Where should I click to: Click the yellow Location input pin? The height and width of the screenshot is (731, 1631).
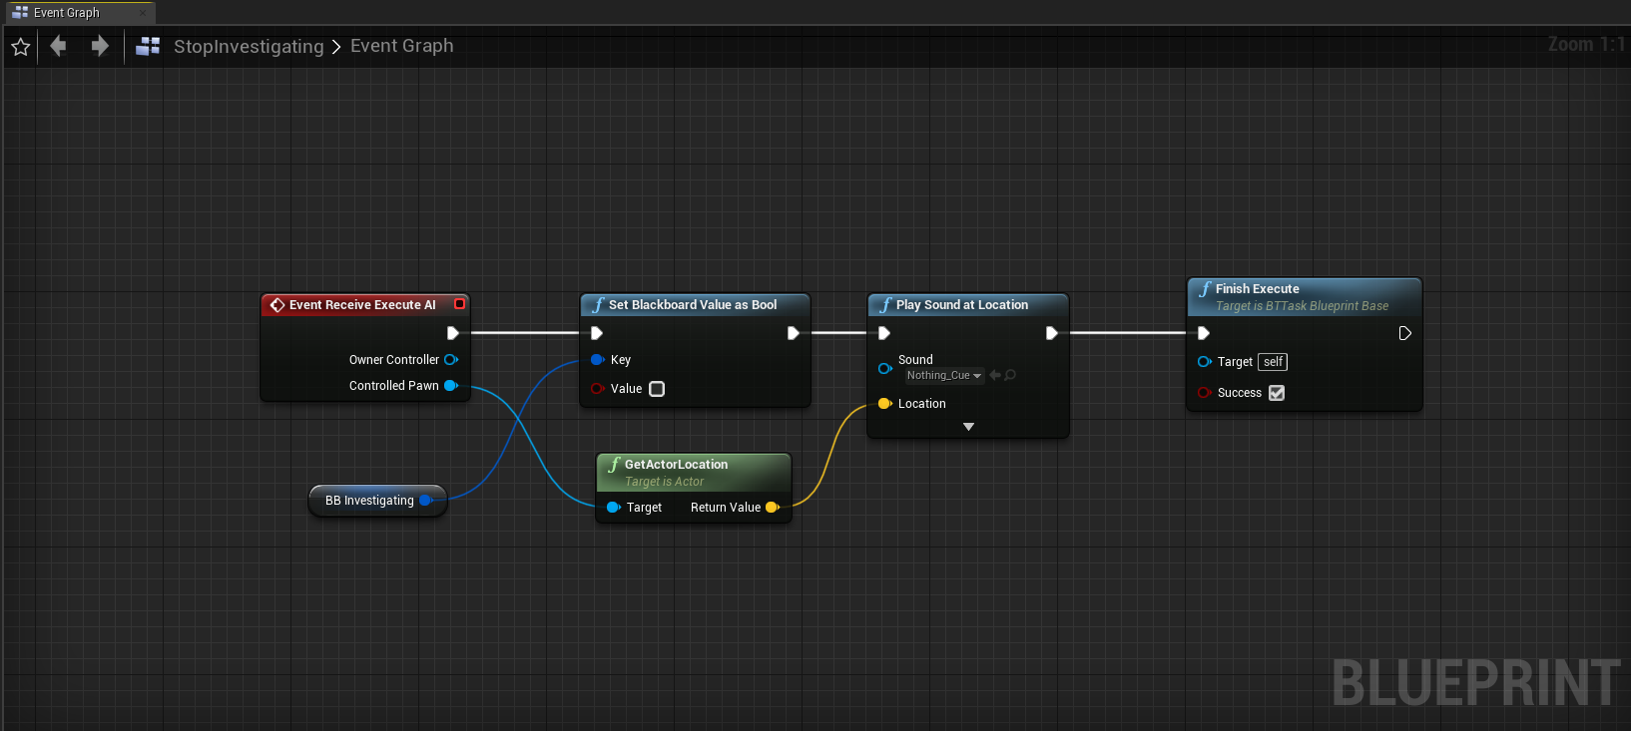(x=884, y=404)
